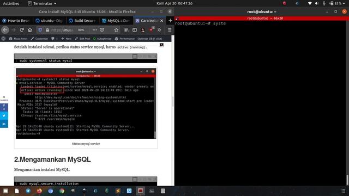Launch Firefox from dock

pos(39,191)
